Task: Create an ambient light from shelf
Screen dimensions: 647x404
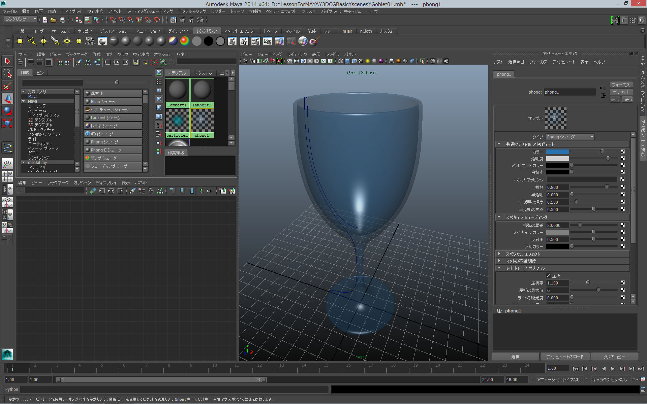Action: pyautogui.click(x=20, y=41)
